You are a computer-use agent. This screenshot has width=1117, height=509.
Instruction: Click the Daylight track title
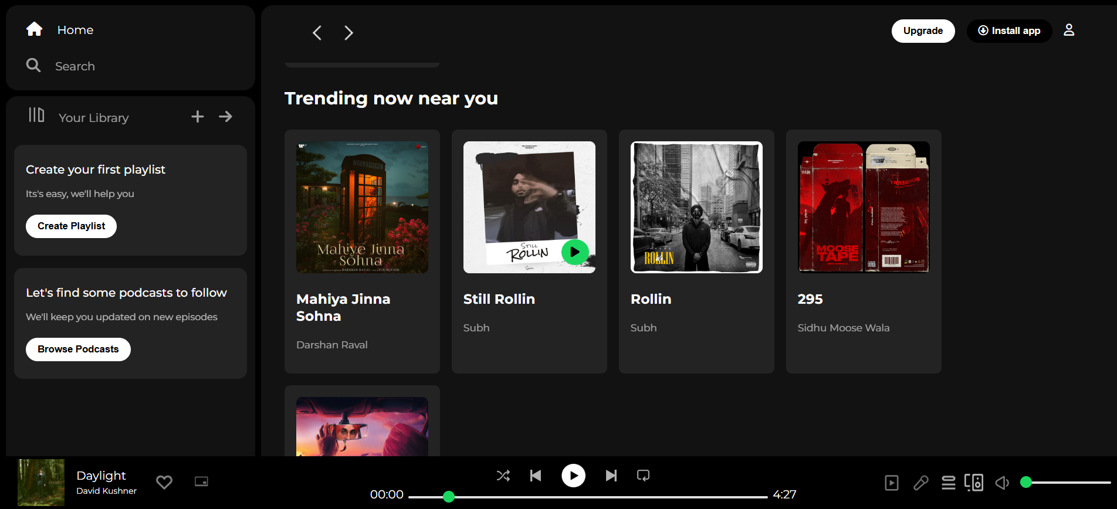(x=101, y=476)
